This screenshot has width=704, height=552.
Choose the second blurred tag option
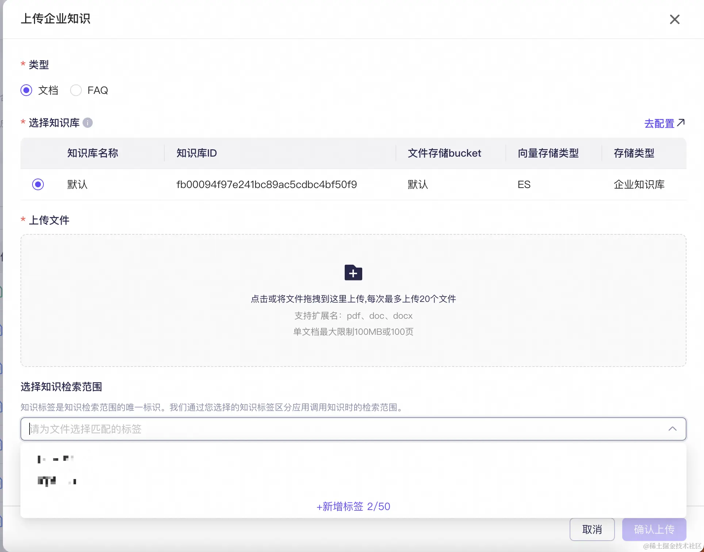(x=57, y=481)
